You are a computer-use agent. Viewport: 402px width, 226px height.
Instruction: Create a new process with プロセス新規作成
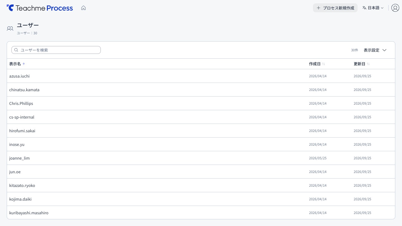[x=335, y=8]
